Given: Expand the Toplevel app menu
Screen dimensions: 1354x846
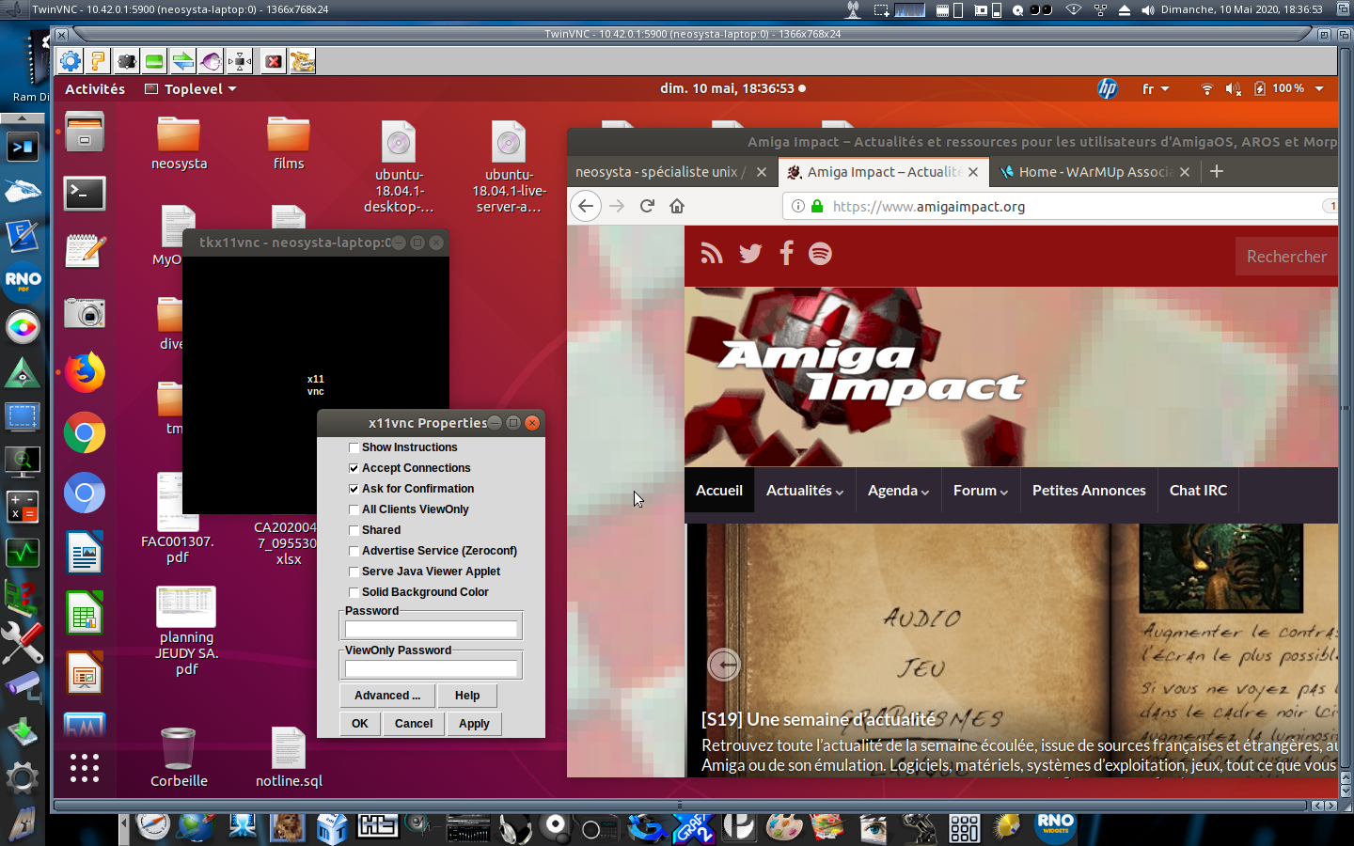Looking at the screenshot, I should 191,89.
